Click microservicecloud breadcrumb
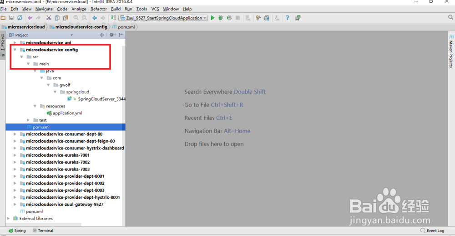 [x=24, y=27]
